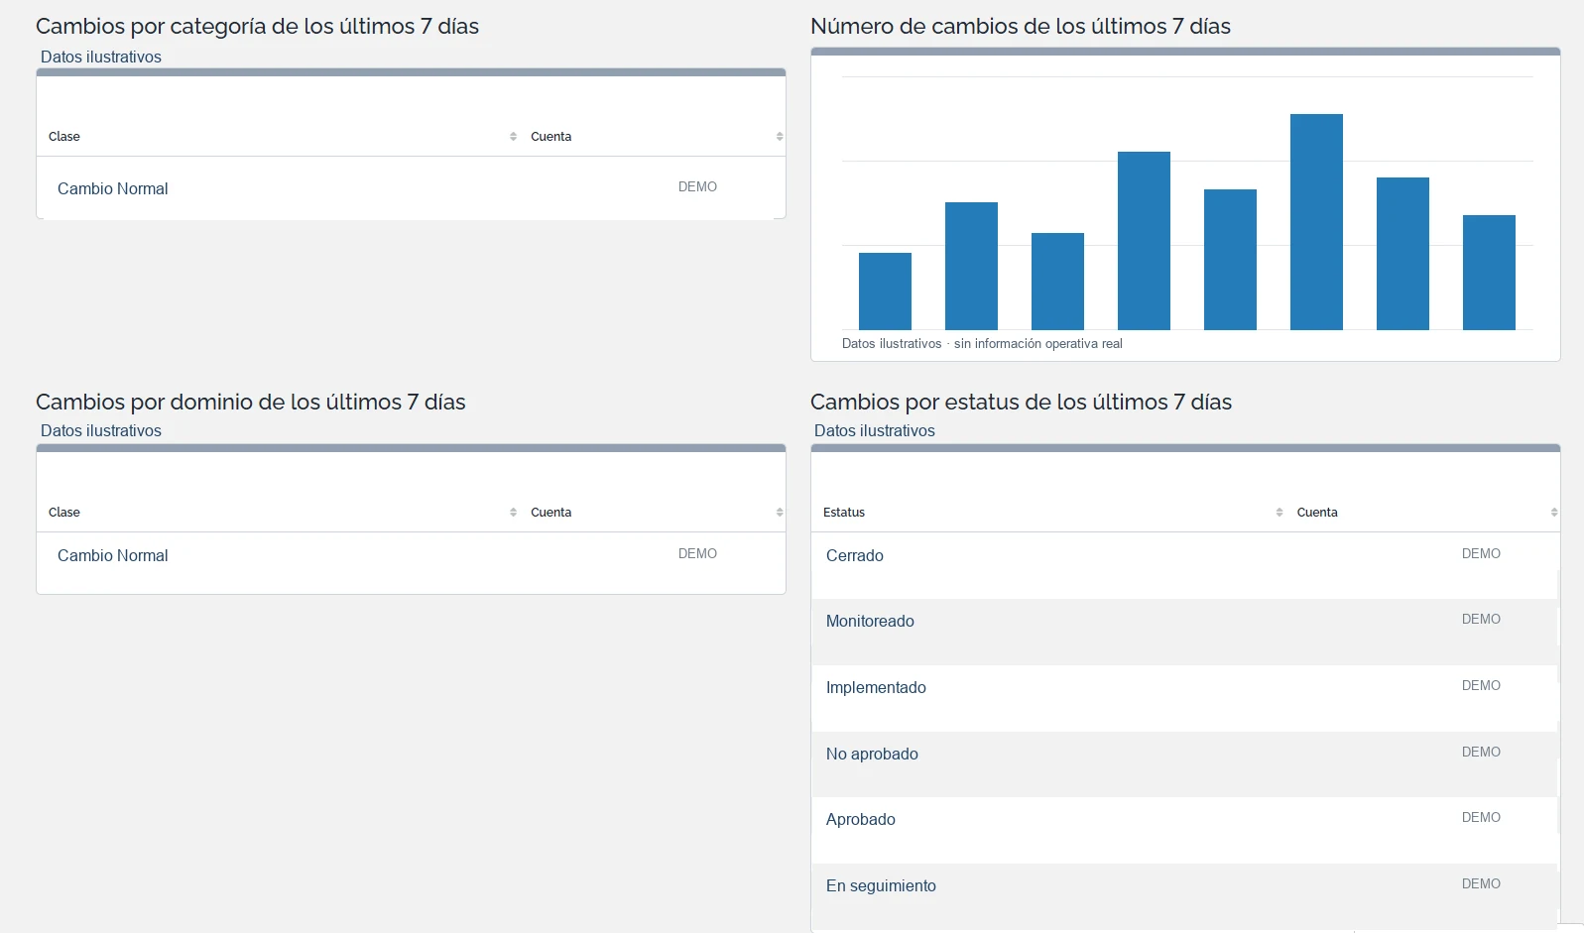Screen dimensions: 1584x933
Task: Select Cambio Normal in the categoría table
Action: click(x=113, y=188)
